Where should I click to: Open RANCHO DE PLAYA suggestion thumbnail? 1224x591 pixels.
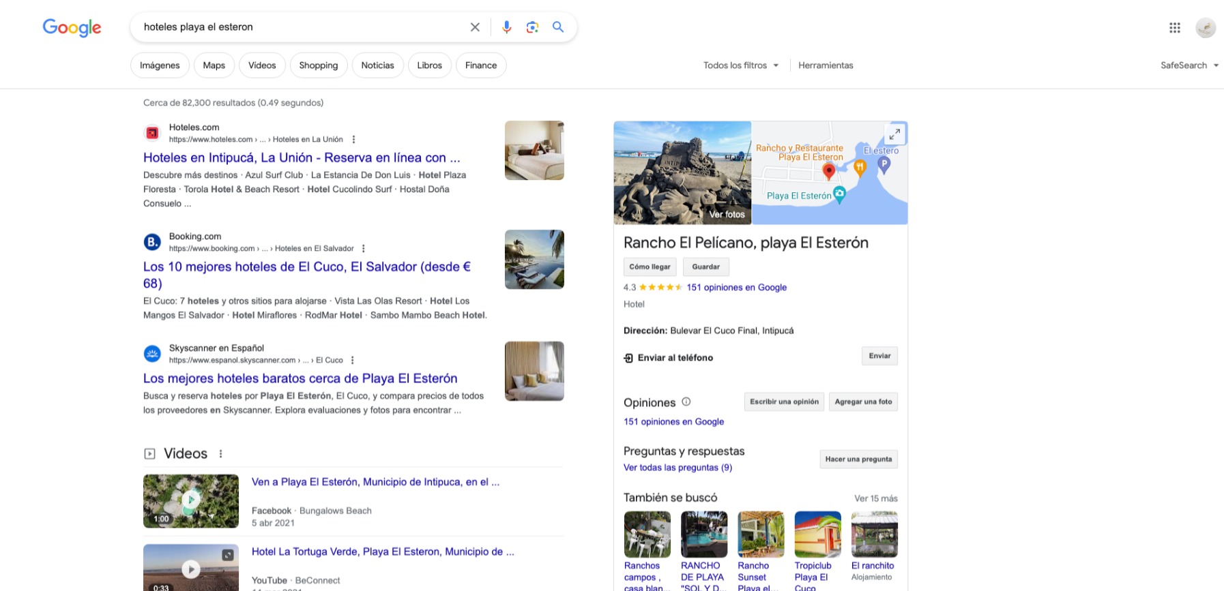coord(704,534)
